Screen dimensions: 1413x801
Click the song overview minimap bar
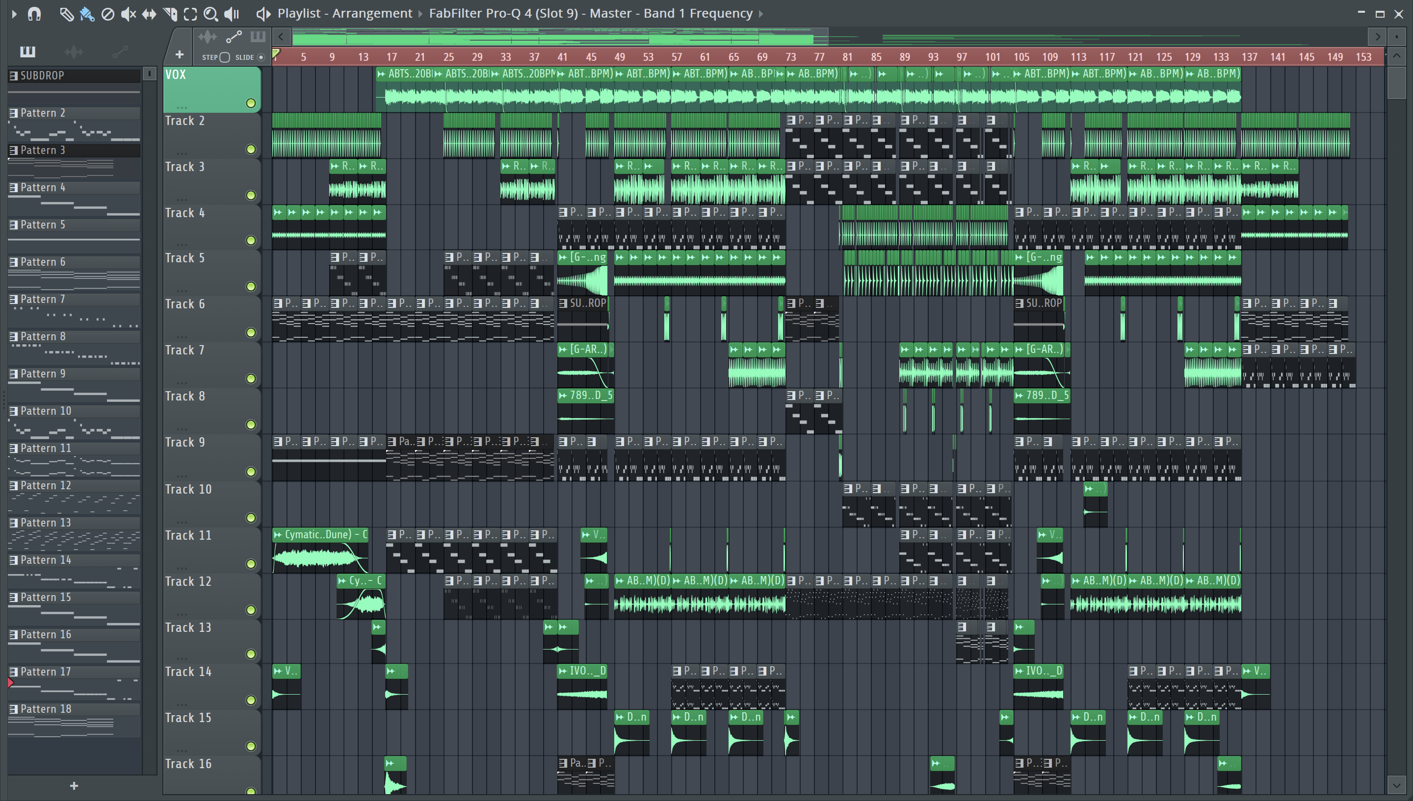pyautogui.click(x=829, y=37)
